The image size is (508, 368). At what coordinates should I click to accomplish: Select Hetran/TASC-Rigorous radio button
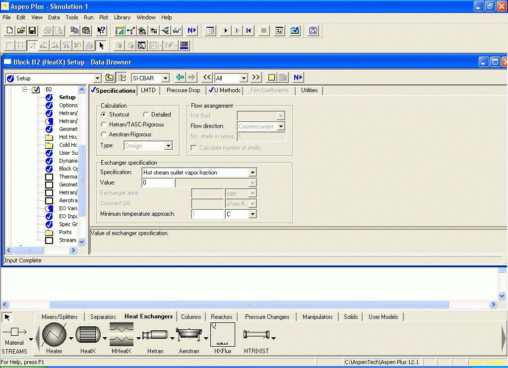coord(103,124)
